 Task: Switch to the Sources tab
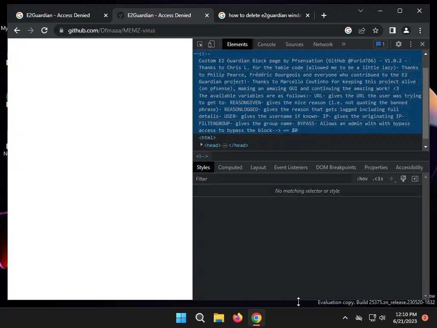coord(294,44)
